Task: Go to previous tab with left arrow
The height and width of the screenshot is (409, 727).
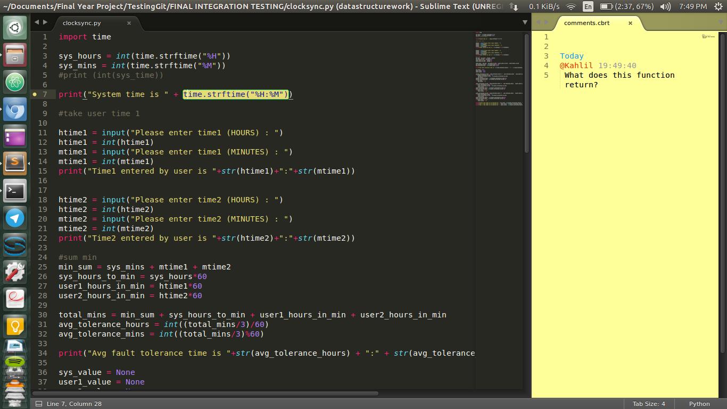Action: 37,22
